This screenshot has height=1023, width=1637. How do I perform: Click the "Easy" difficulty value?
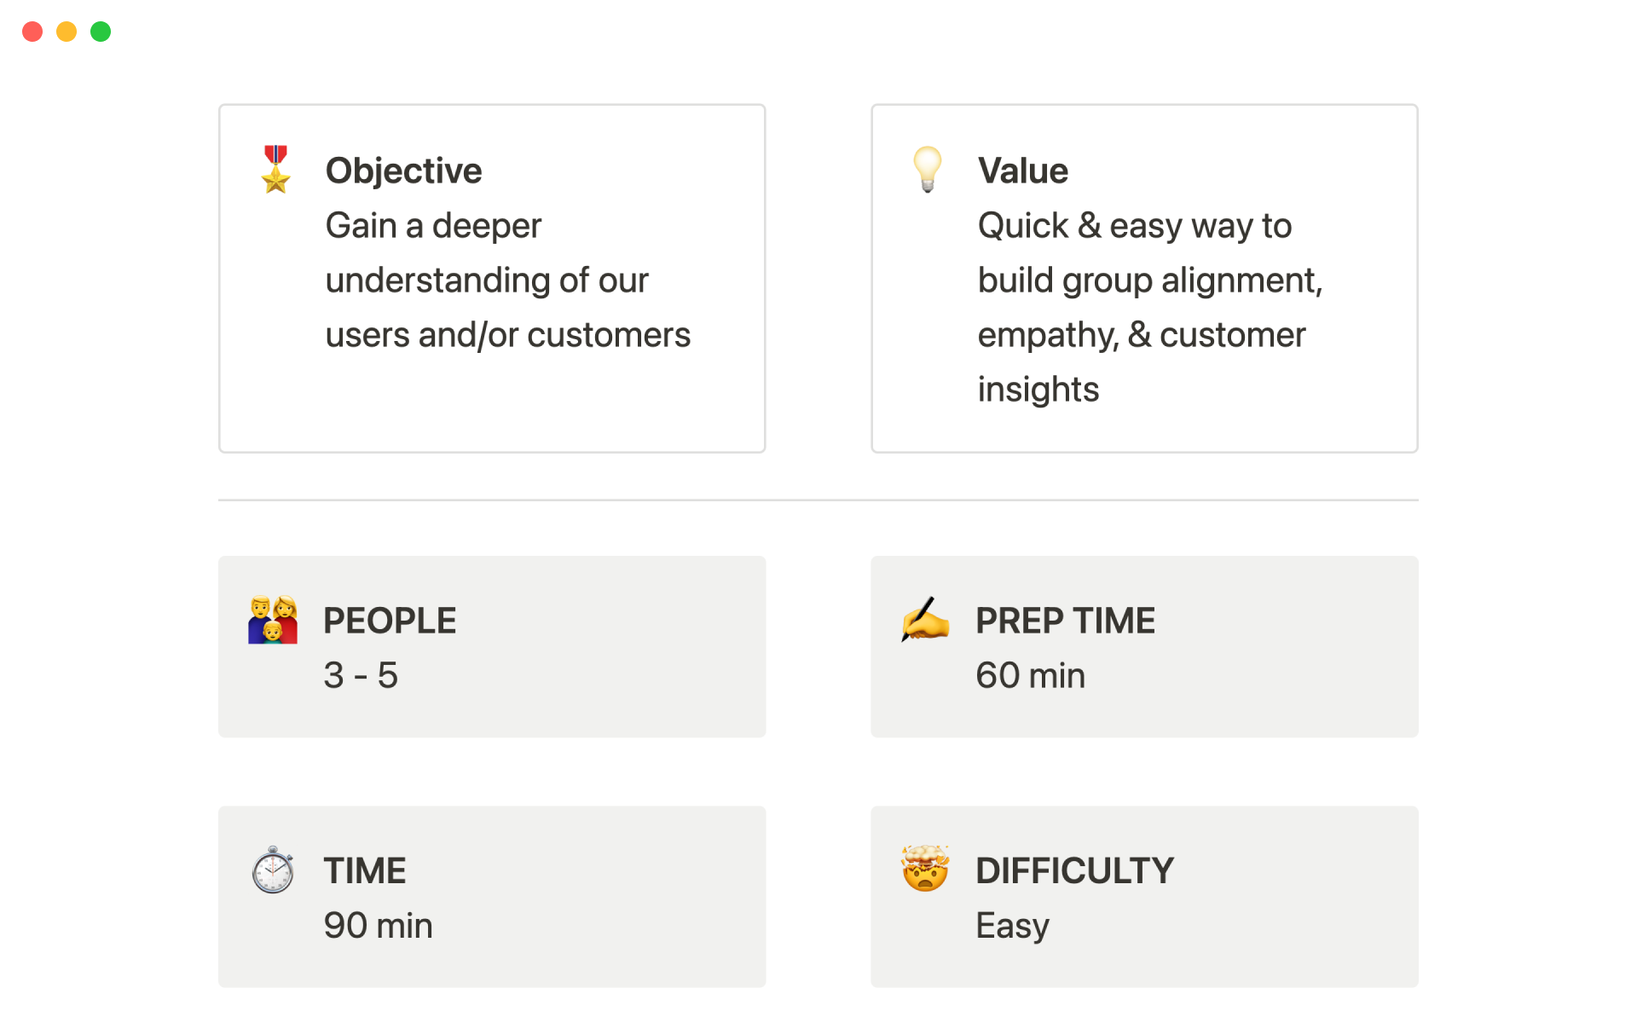(1012, 925)
